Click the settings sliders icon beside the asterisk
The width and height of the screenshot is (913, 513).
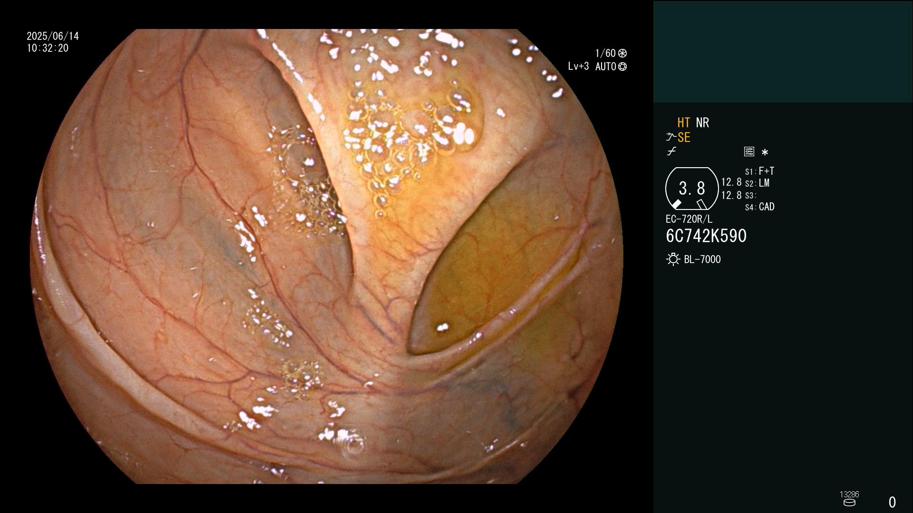749,152
